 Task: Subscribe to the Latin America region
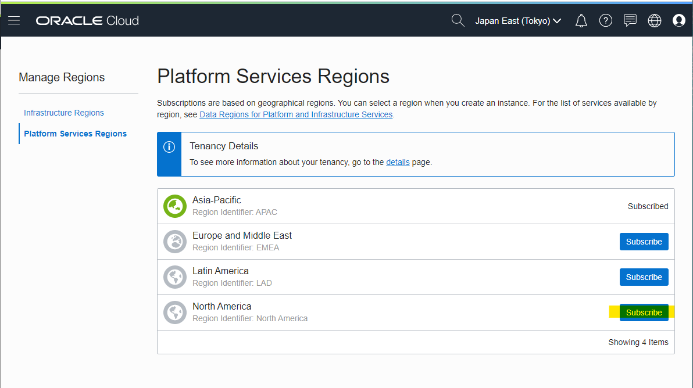pos(644,277)
